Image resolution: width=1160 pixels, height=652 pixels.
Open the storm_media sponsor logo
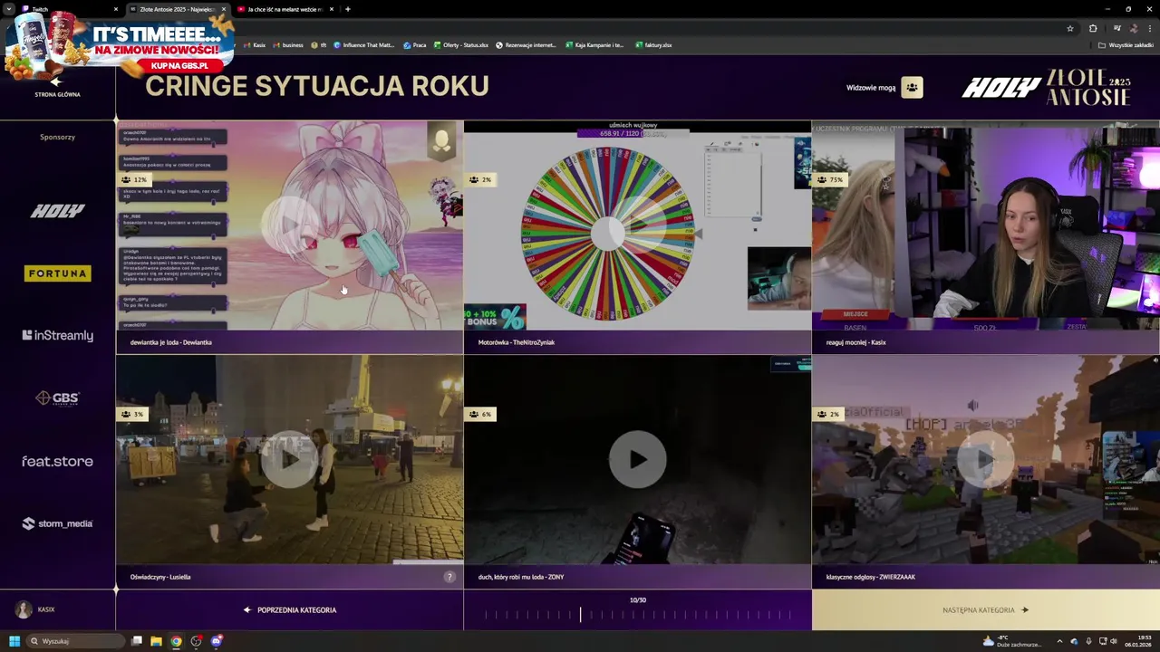(58, 523)
